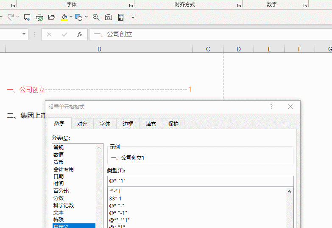Expand the fill color dropdown arrow
This screenshot has height=228, width=332.
pos(71,17)
